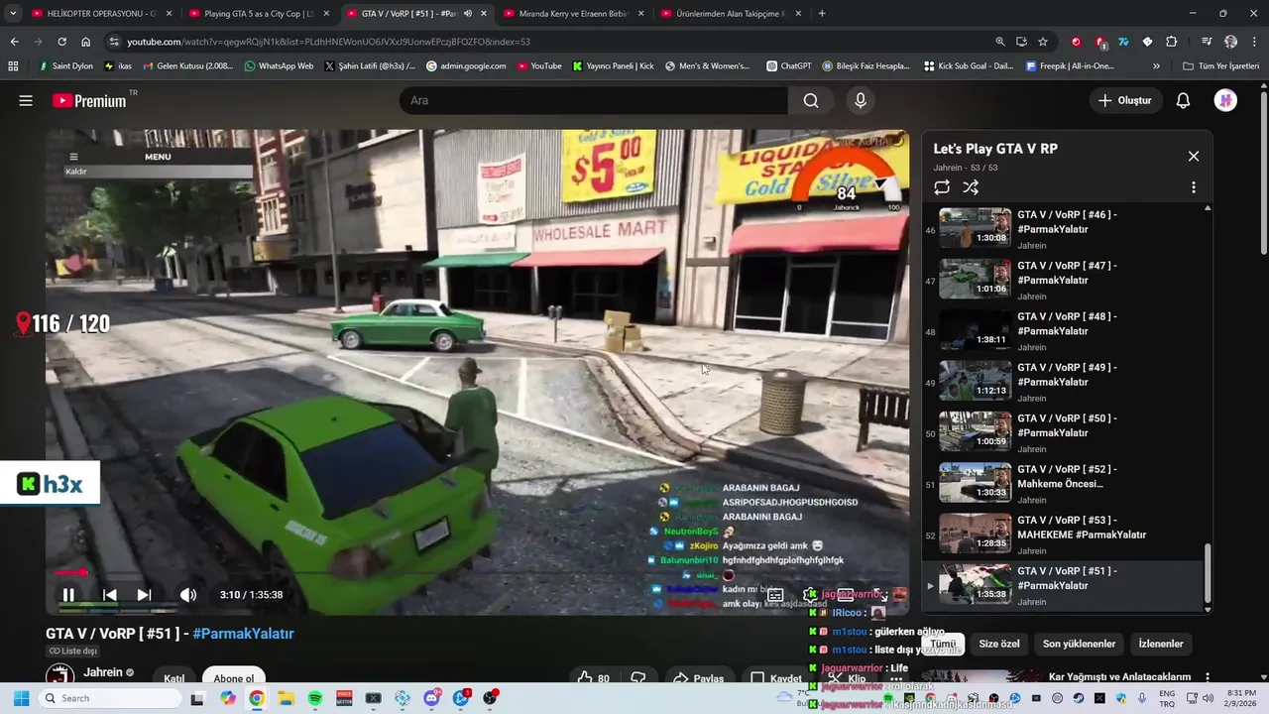Open YouTube notifications bell
Image resolution: width=1269 pixels, height=714 pixels.
point(1183,100)
